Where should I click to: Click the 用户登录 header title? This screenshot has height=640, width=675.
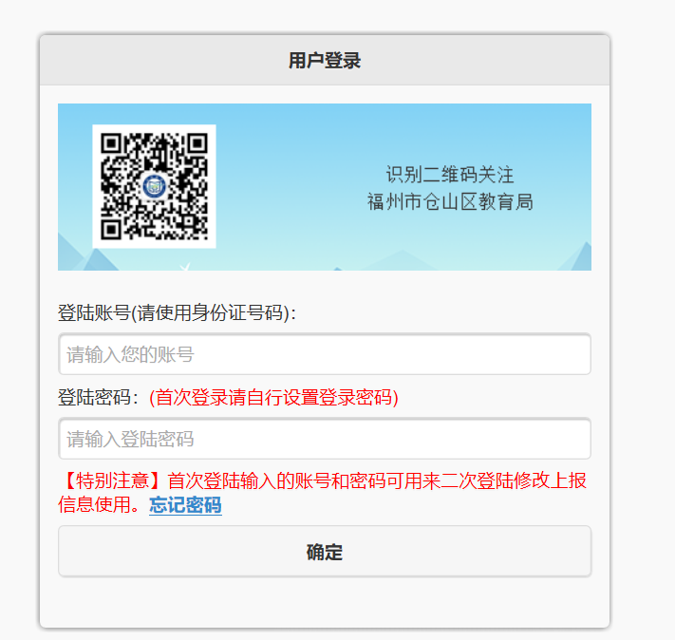click(325, 60)
